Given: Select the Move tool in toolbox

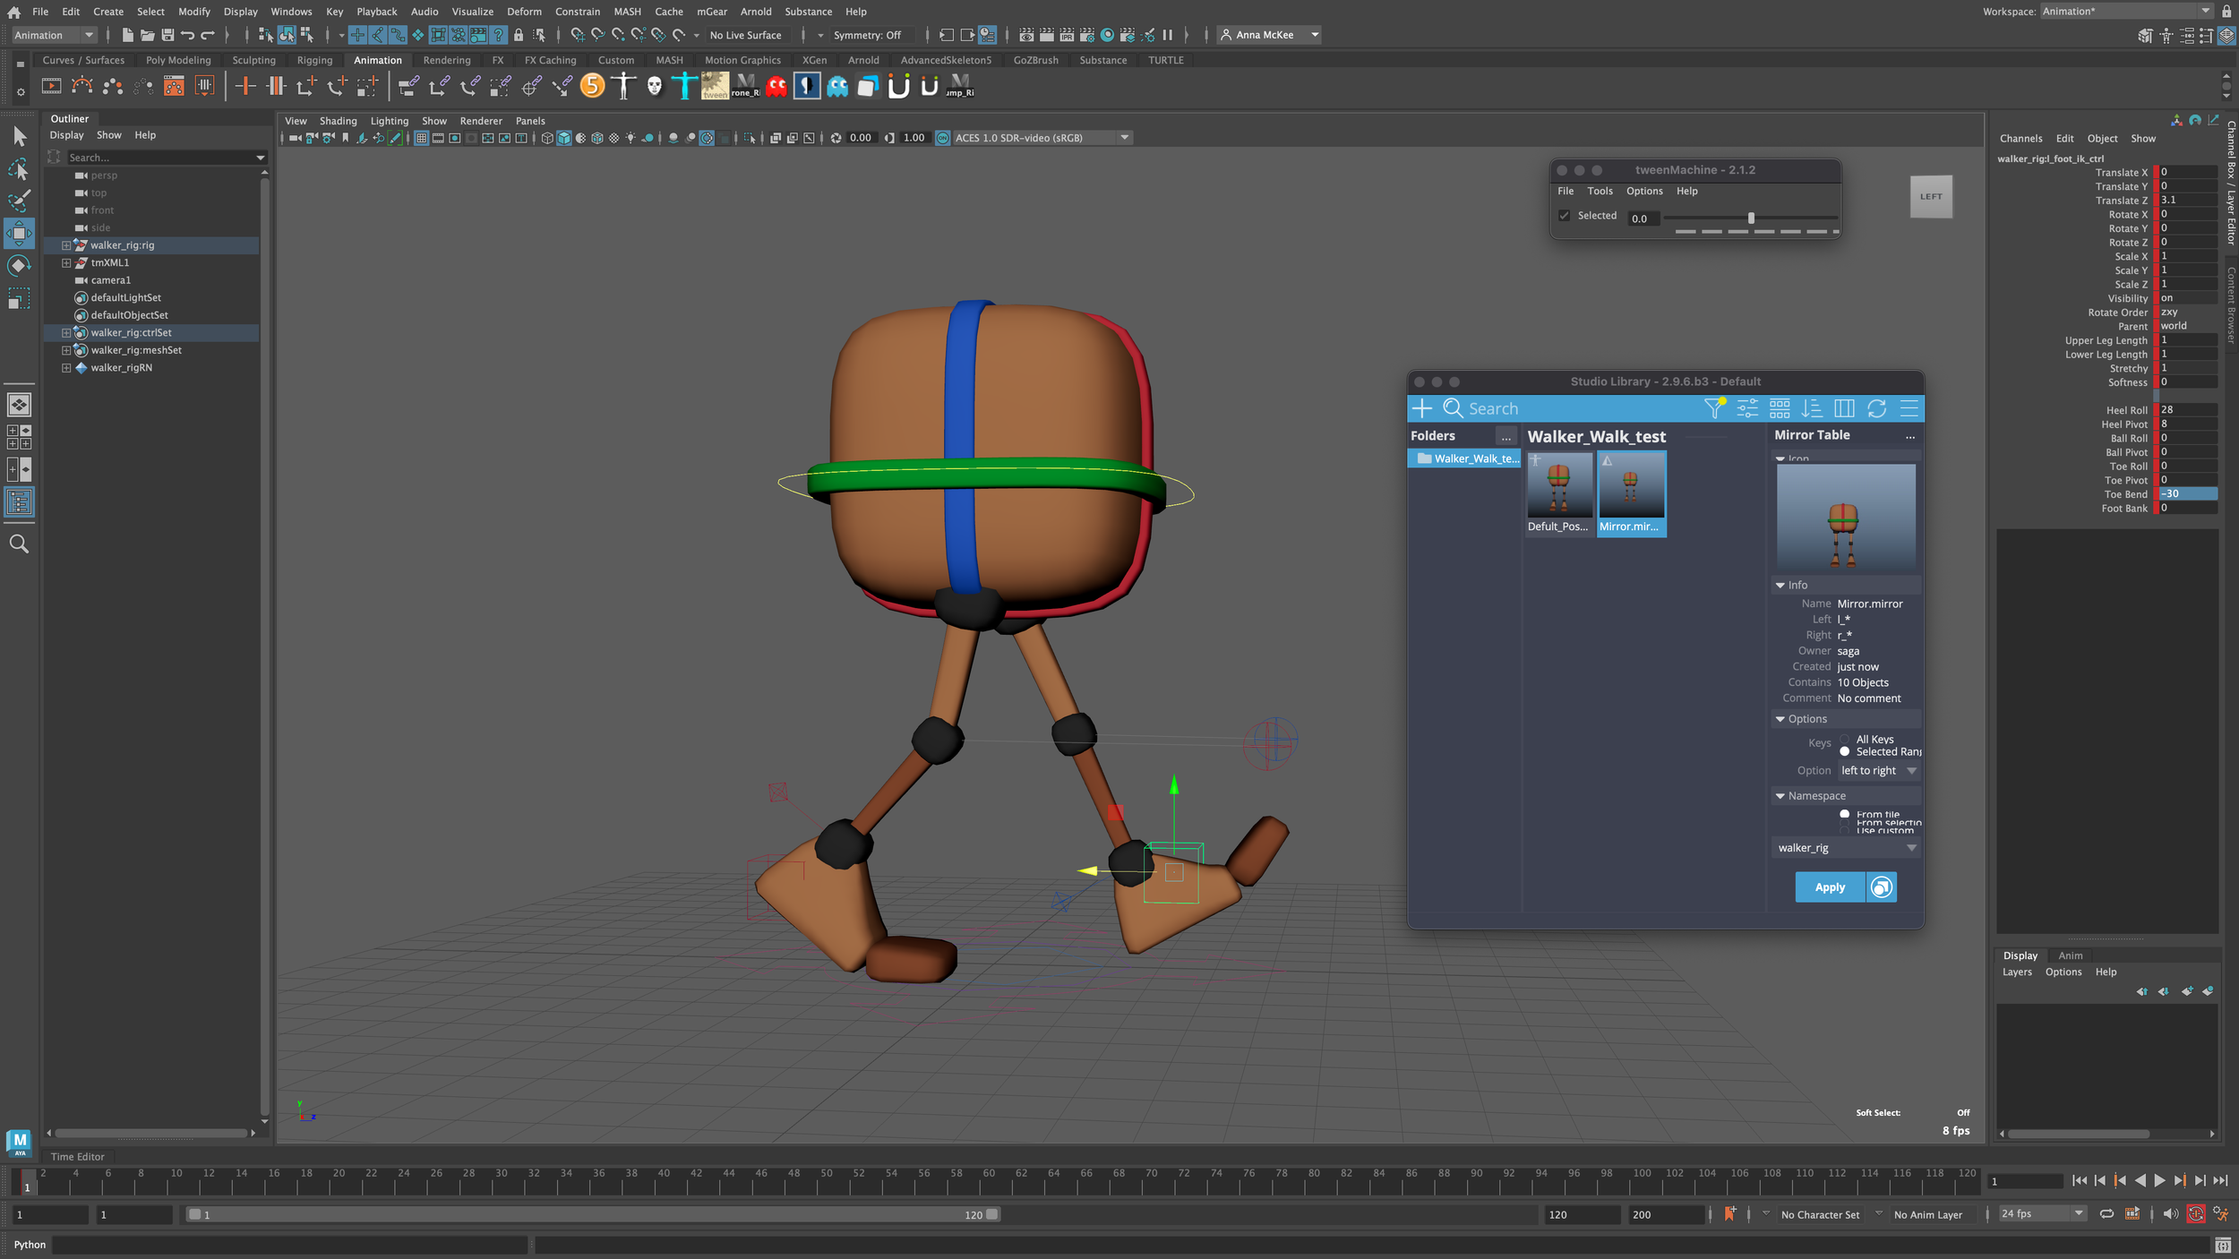Looking at the screenshot, I should [19, 234].
